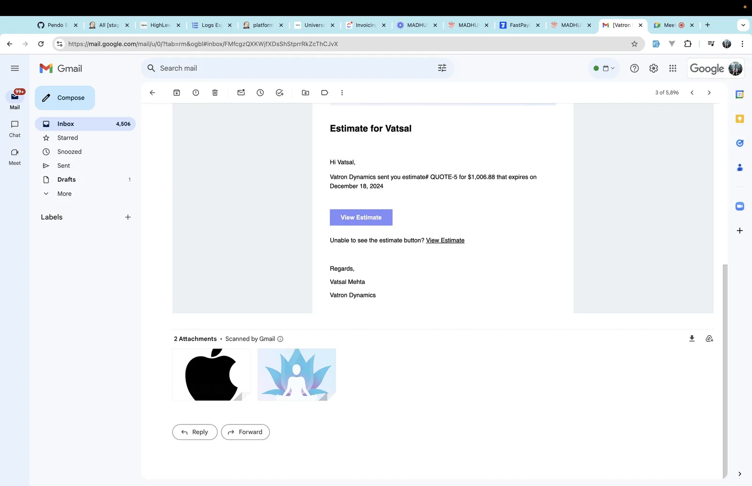Viewport: 752px width, 486px height.
Task: Go to newer email chevron
Action: coord(692,93)
